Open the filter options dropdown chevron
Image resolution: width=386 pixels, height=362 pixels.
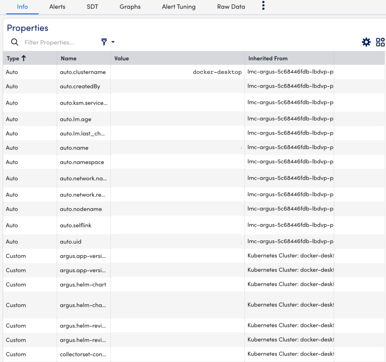click(112, 42)
